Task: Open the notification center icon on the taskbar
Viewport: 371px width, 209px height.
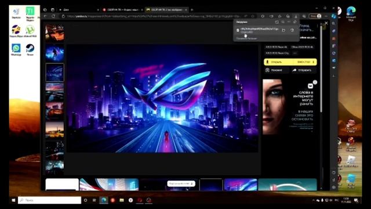Action: 356,200
